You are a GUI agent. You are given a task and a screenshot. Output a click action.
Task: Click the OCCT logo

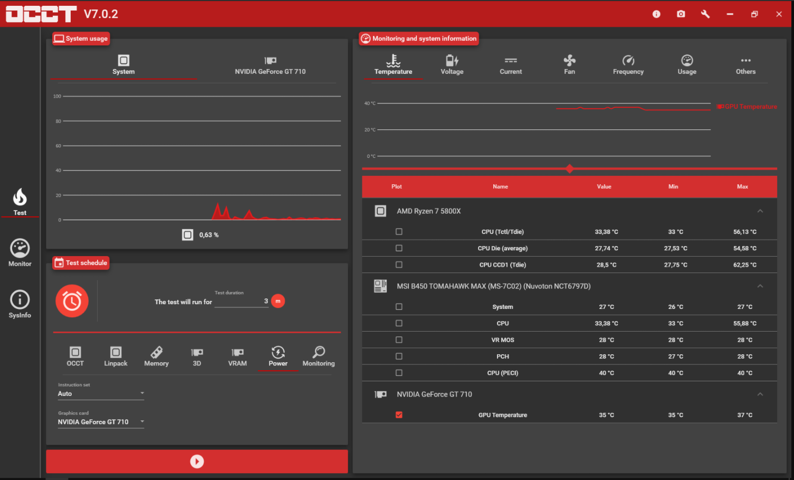click(41, 14)
